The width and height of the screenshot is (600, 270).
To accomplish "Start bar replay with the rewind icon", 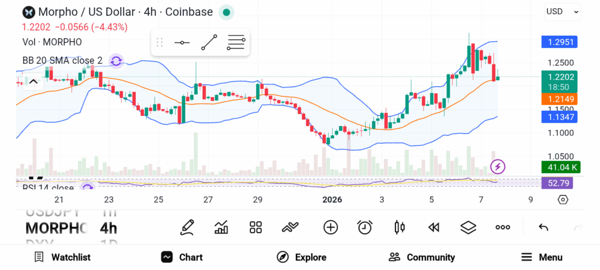I will click(x=434, y=227).
